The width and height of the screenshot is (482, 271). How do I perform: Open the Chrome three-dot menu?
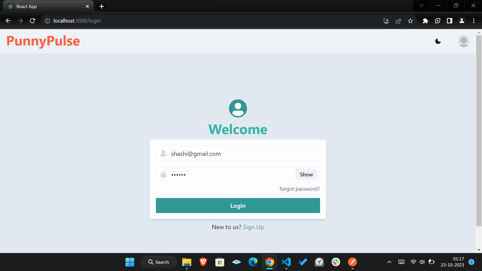pyautogui.click(x=473, y=21)
